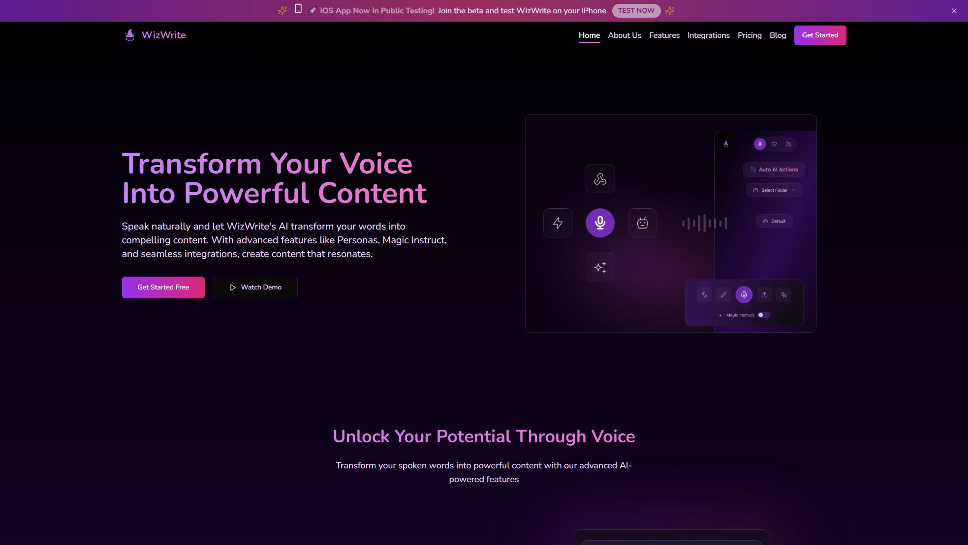Click the translate icon in bottom toolbar
The height and width of the screenshot is (545, 968).
click(x=704, y=295)
